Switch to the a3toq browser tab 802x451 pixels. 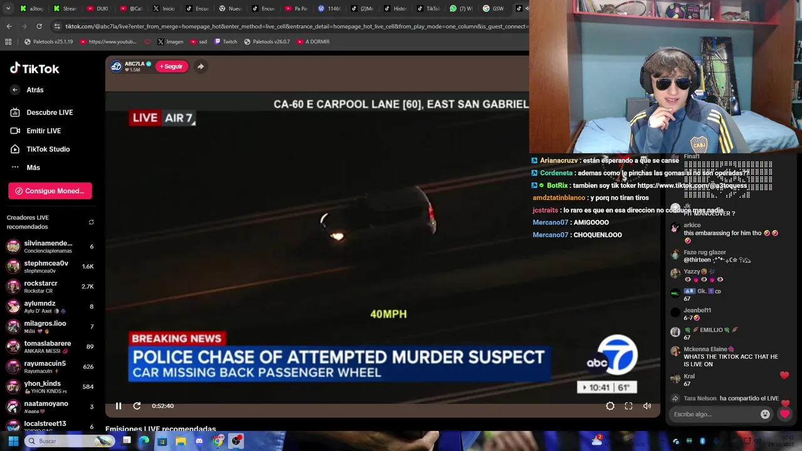pos(31,9)
